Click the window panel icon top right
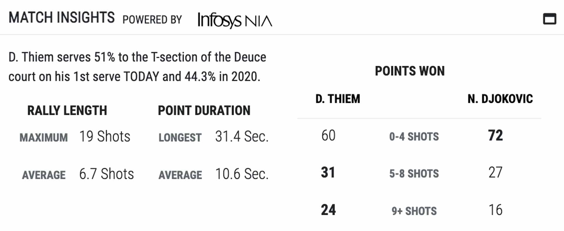Image resolution: width=564 pixels, height=231 pixels. [x=549, y=19]
